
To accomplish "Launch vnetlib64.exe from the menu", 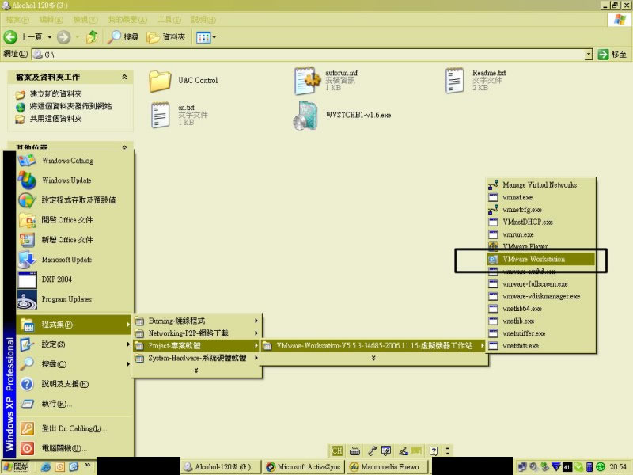I will 541,309.
